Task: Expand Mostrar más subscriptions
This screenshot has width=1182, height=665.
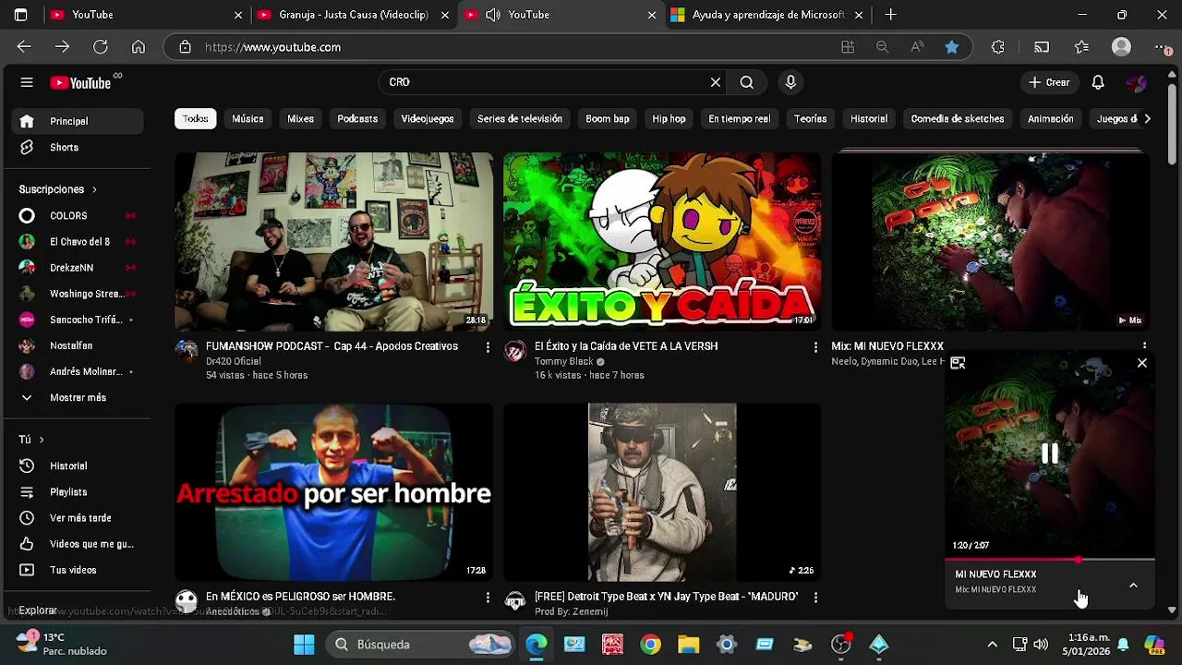Action: (78, 397)
